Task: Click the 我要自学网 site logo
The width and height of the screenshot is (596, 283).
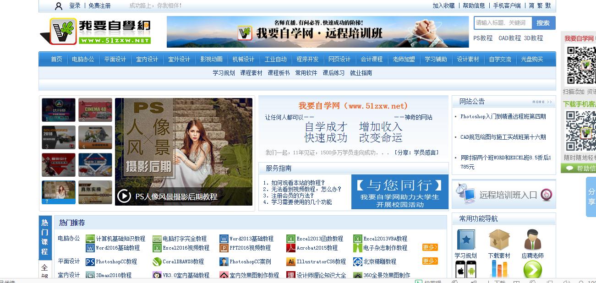Action: pyautogui.click(x=96, y=31)
